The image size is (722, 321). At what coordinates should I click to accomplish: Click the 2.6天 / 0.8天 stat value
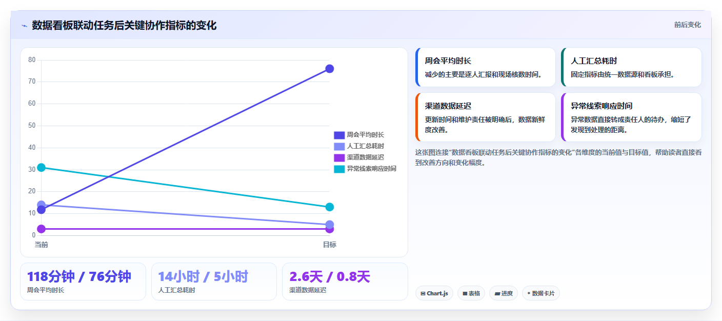click(330, 276)
